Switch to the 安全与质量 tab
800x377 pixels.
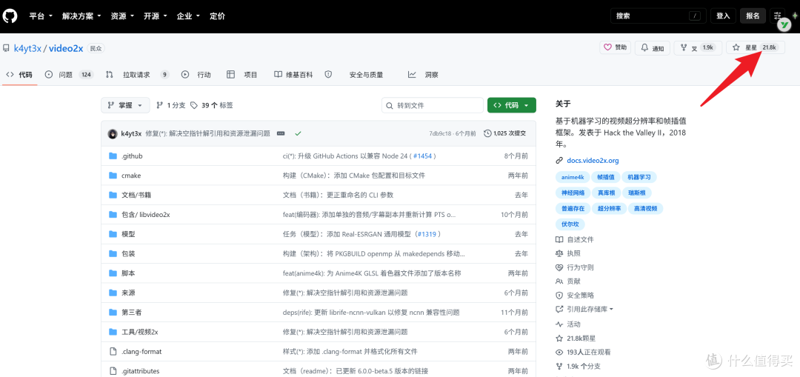(x=354, y=75)
